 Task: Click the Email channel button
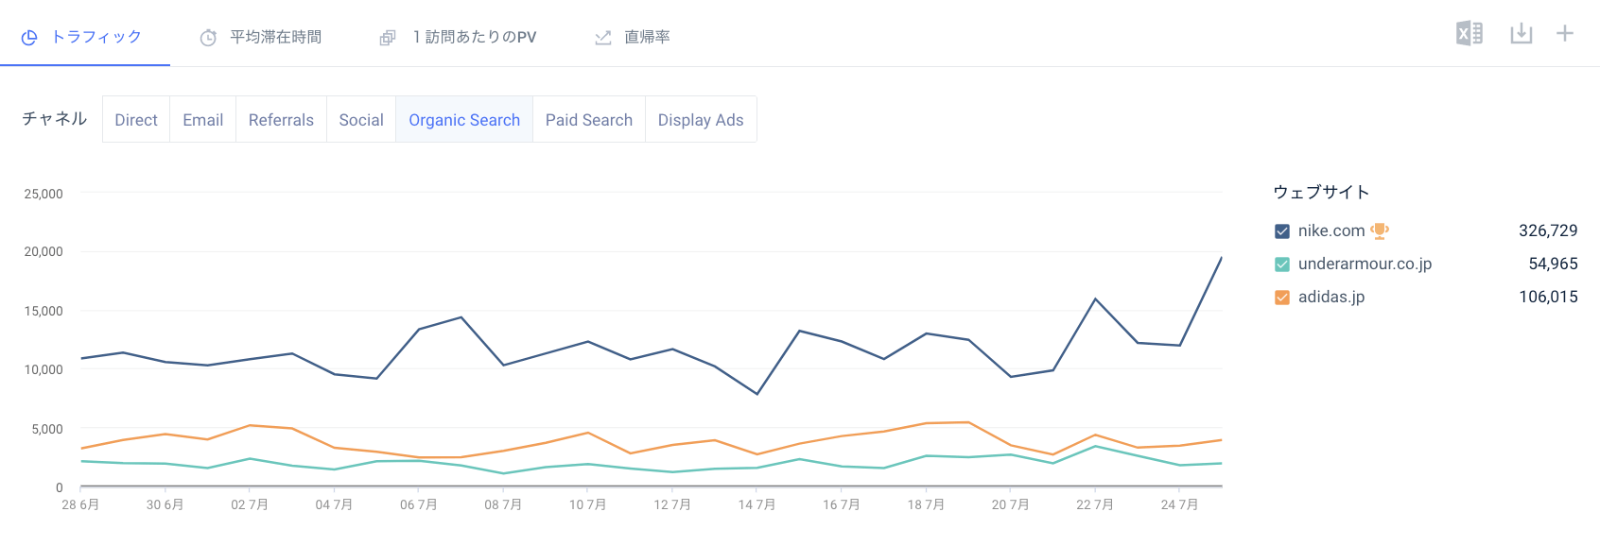click(x=202, y=120)
